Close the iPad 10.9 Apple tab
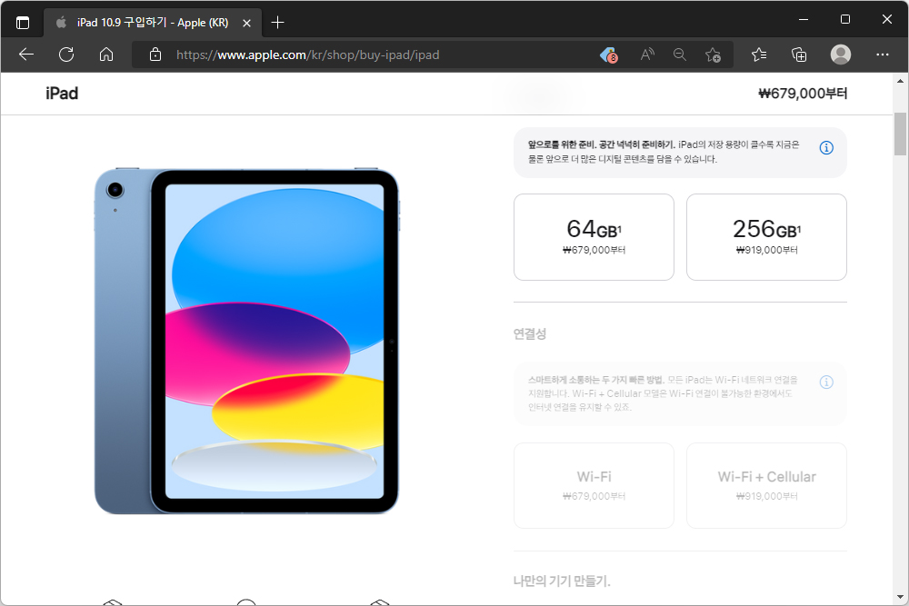 click(246, 24)
